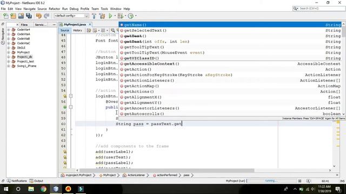Expand the Project1_db project node
The width and height of the screenshot is (346, 194).
pyautogui.click(x=9, y=57)
